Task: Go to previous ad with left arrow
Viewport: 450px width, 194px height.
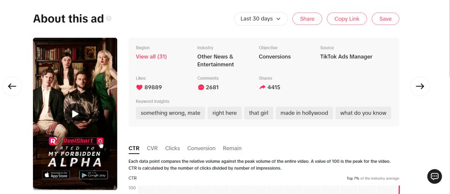Action: click(12, 86)
